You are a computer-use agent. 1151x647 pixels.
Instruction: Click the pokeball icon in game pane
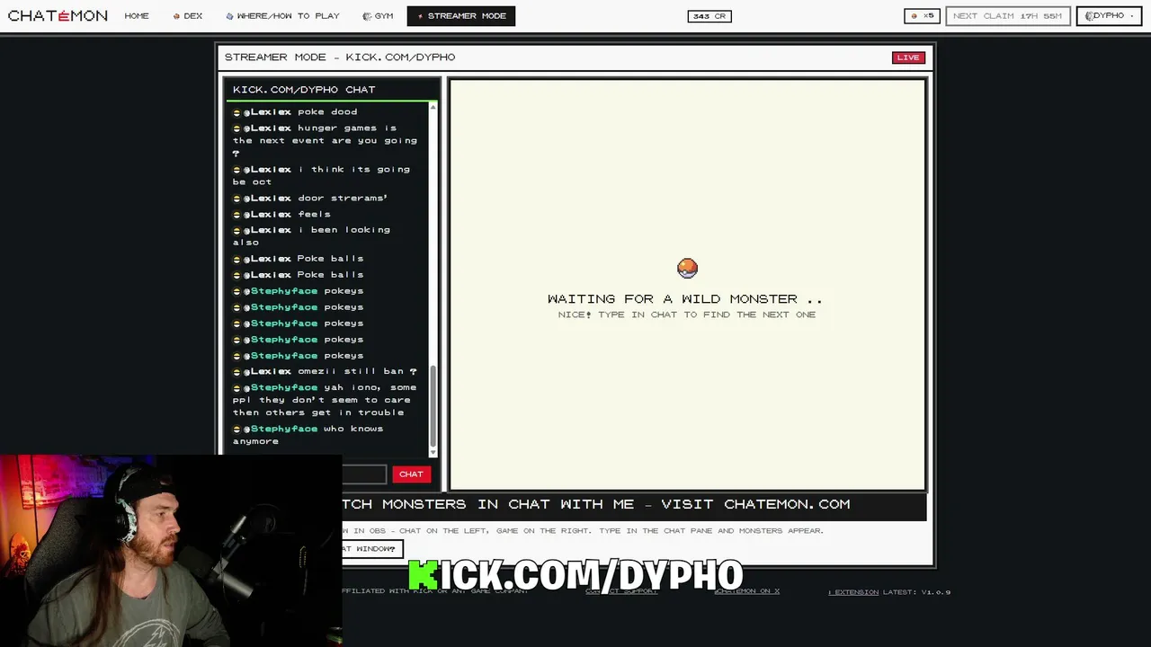point(687,268)
